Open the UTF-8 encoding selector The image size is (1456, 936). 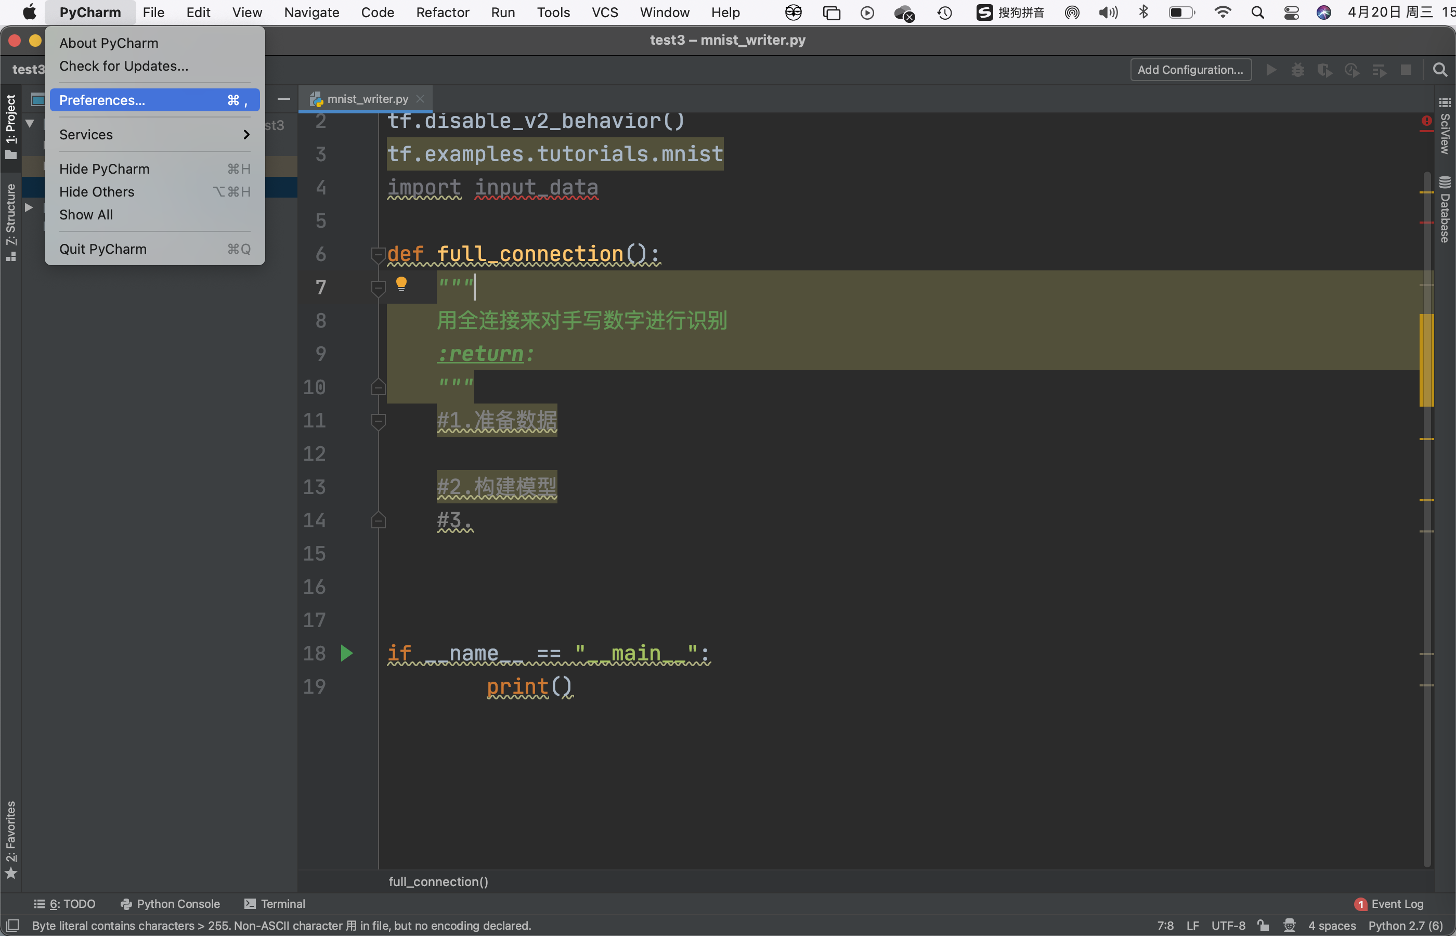[x=1228, y=925]
